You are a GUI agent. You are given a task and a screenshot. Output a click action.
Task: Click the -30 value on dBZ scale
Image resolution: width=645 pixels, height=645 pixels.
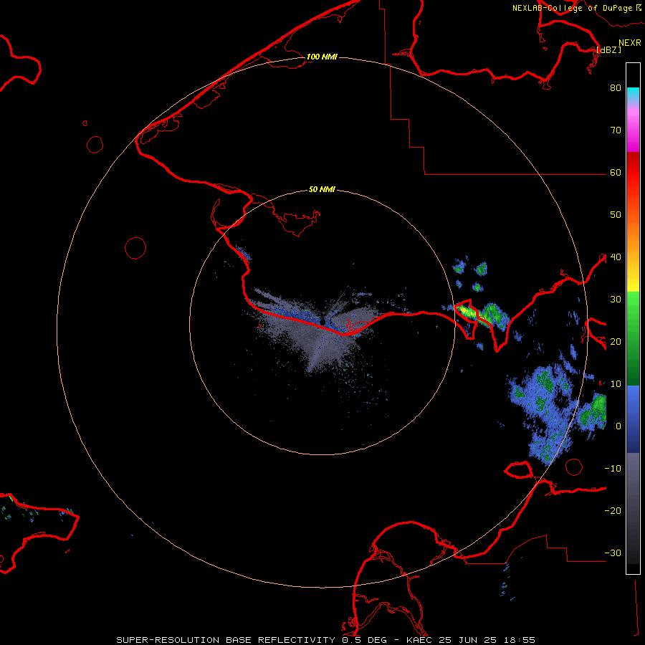(x=613, y=553)
